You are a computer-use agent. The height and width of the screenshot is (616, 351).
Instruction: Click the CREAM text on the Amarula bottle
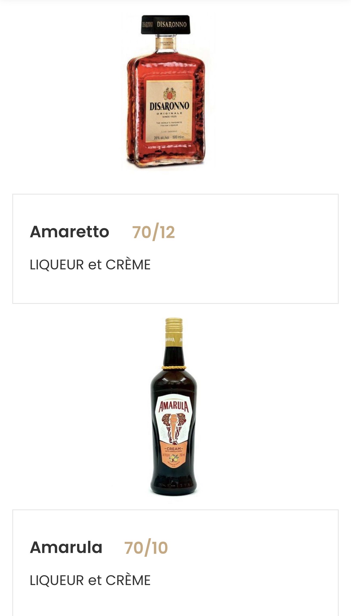174,449
